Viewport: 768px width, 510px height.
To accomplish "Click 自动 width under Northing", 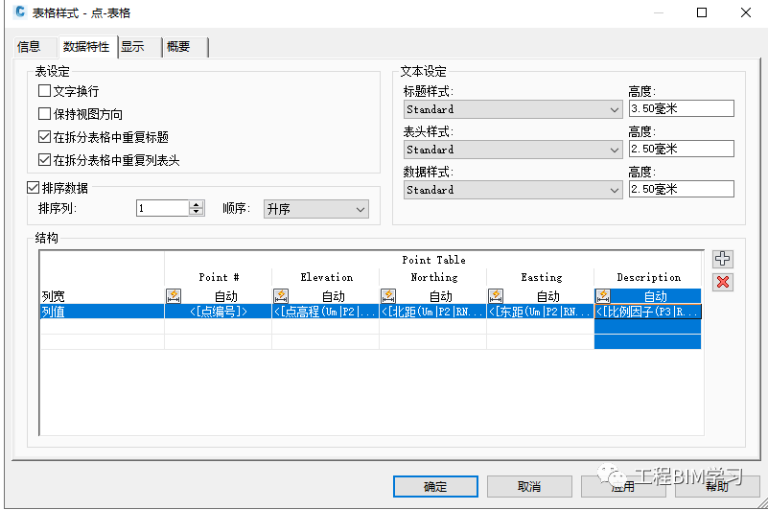I will coord(440,296).
